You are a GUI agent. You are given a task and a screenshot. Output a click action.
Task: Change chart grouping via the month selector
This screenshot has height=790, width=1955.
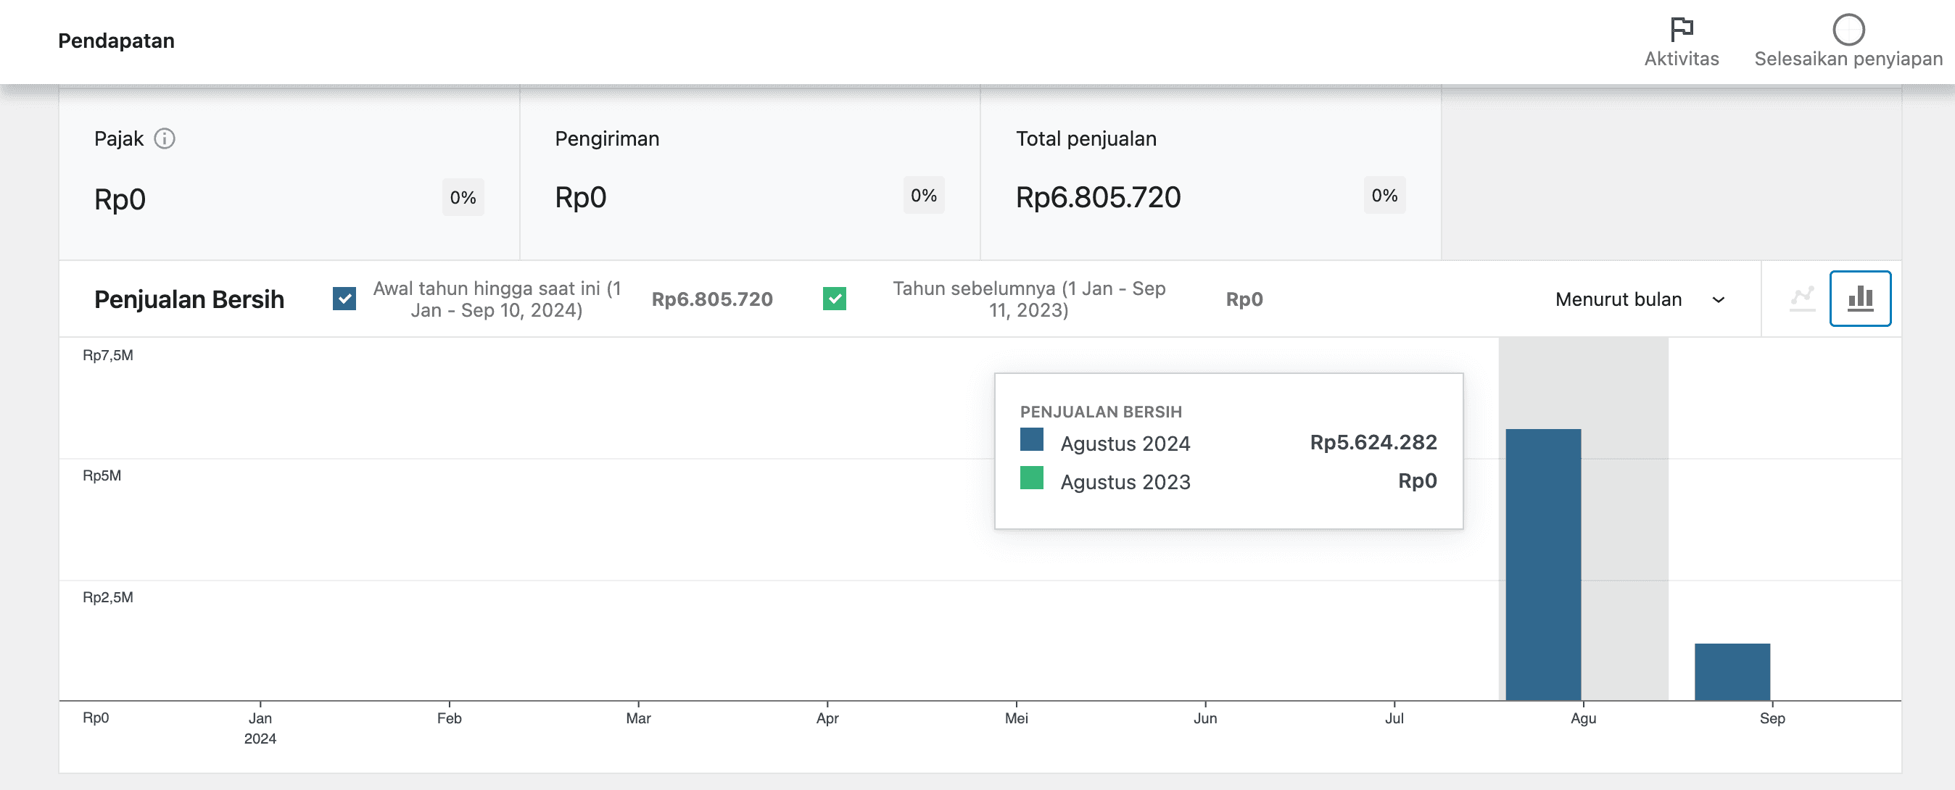click(x=1618, y=299)
